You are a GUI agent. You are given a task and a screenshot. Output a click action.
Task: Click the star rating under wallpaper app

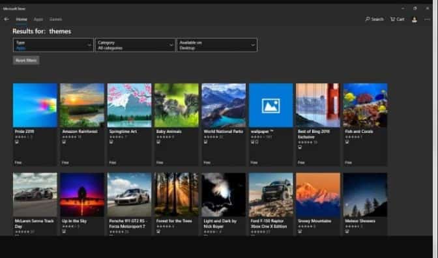(261, 137)
